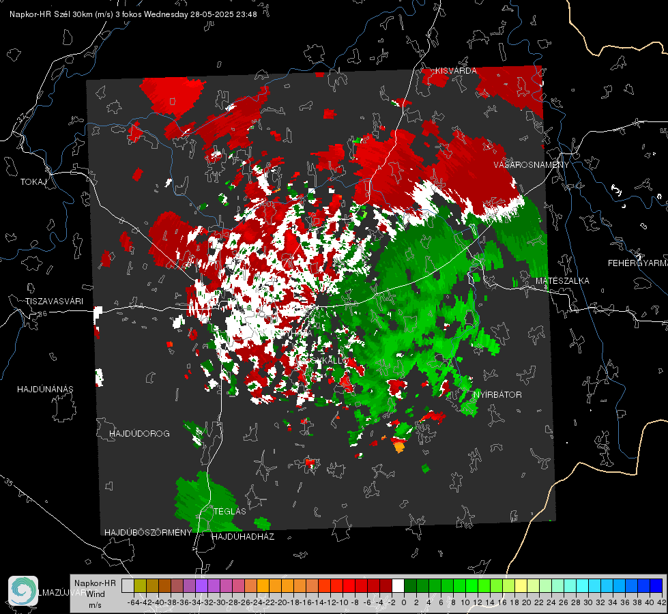This screenshot has width=668, height=614.
Task: Click the legend value label 20
Action: tap(527, 602)
